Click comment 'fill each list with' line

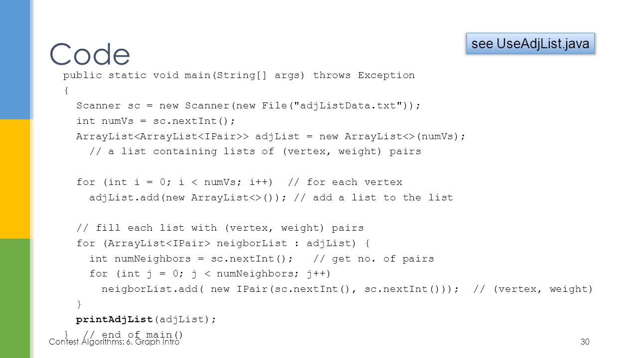[220, 228]
